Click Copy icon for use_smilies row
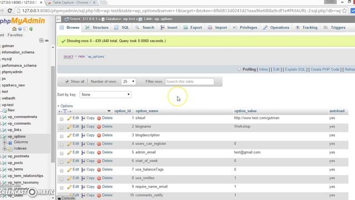The image size is (355, 200). pos(83,178)
